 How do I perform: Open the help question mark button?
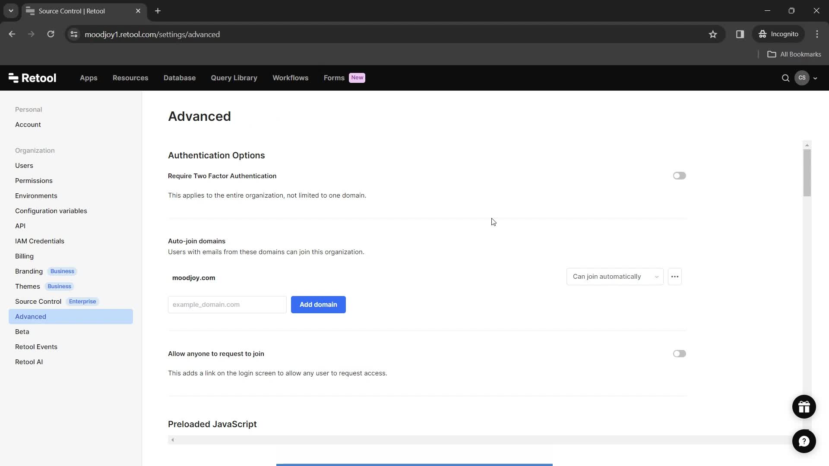804,441
